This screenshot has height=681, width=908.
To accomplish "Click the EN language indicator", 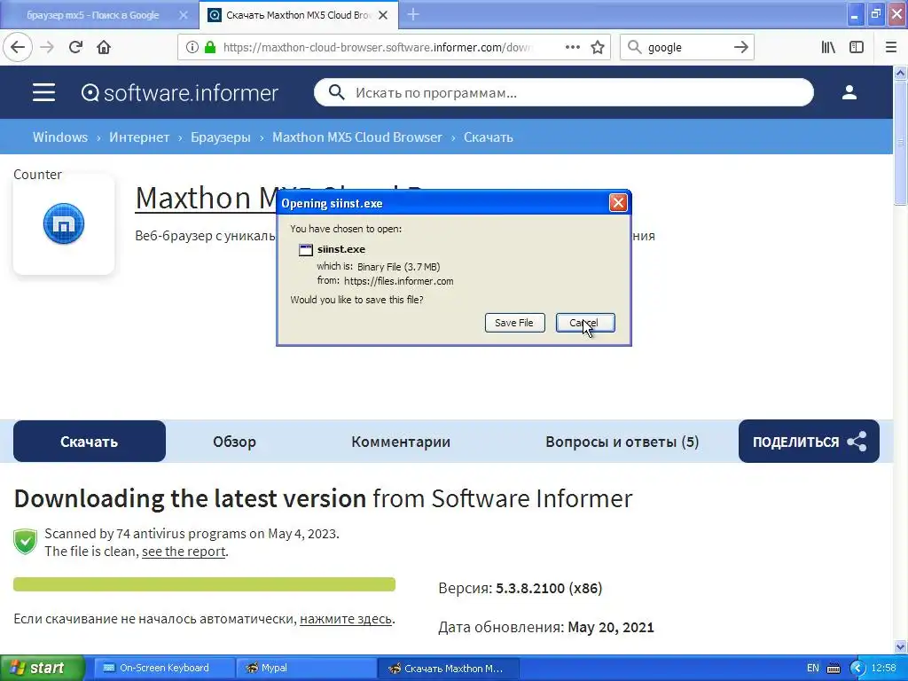I will (813, 669).
